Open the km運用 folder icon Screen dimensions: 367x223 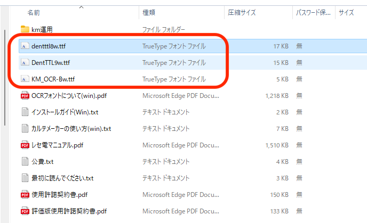click(25, 29)
